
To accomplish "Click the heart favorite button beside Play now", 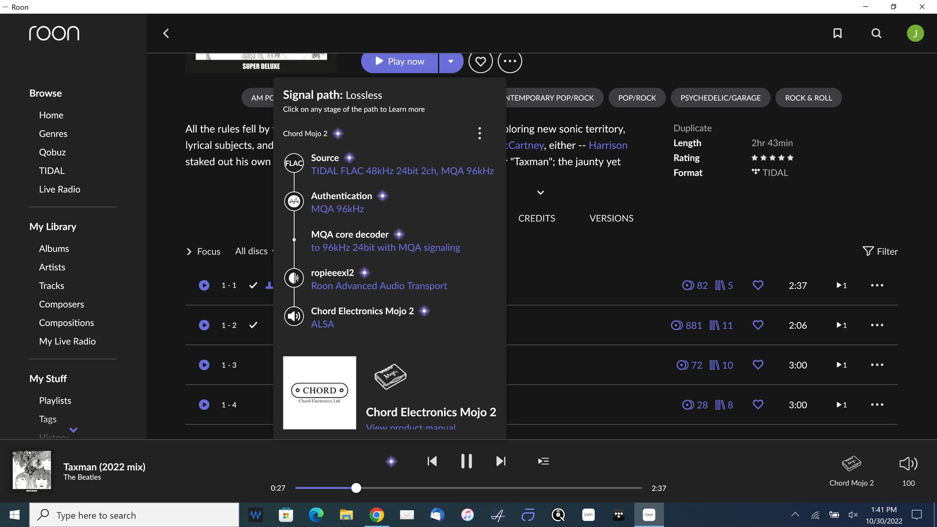I will 480,61.
